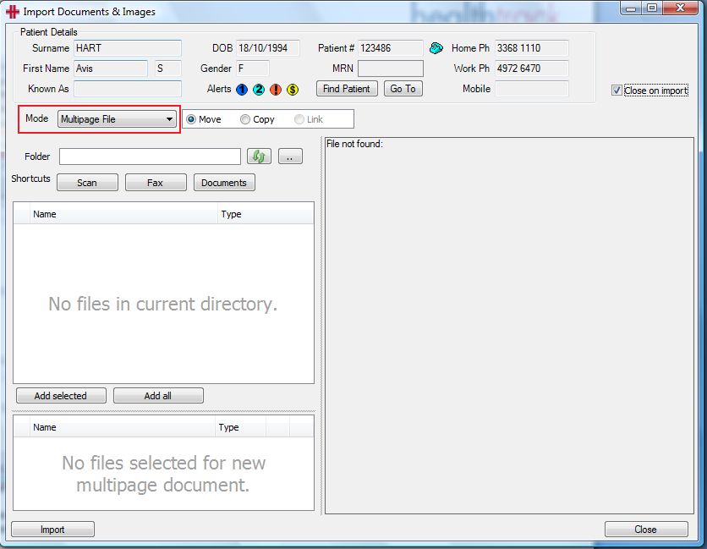Image resolution: width=707 pixels, height=549 pixels.
Task: Toggle the Close on import checkbox
Action: pyautogui.click(x=617, y=91)
